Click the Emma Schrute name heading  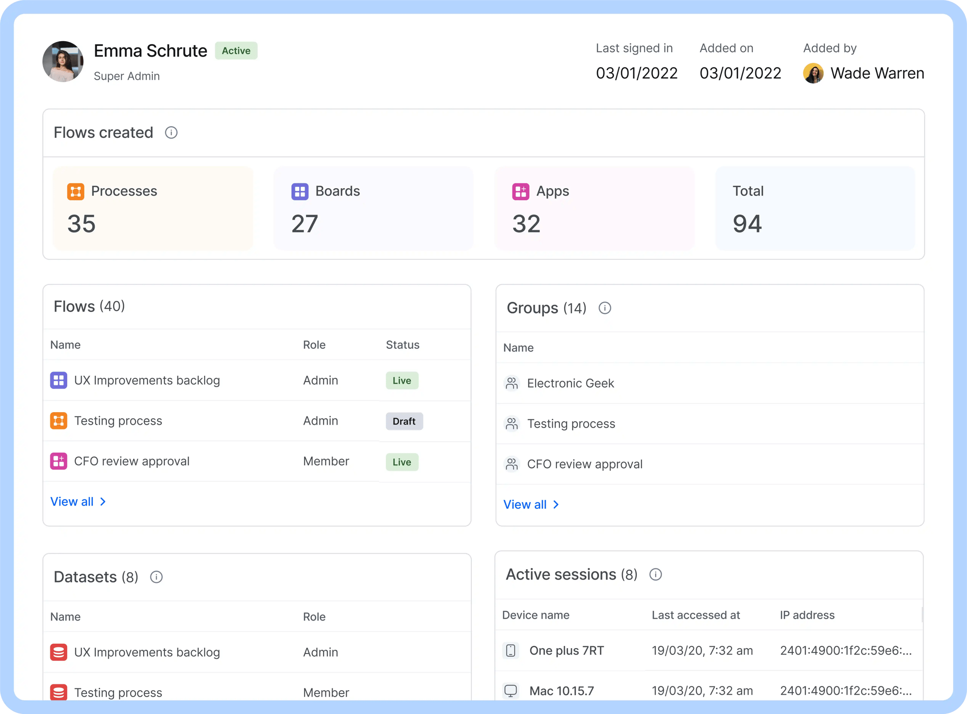150,51
